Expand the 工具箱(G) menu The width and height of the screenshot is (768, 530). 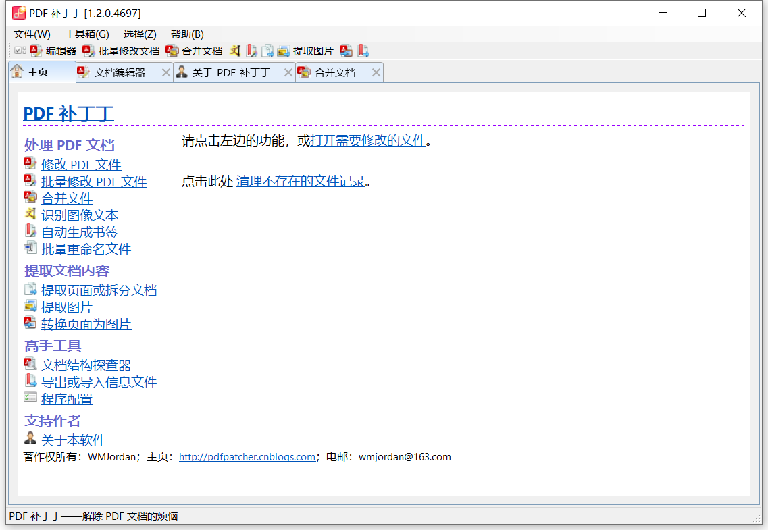(x=86, y=34)
